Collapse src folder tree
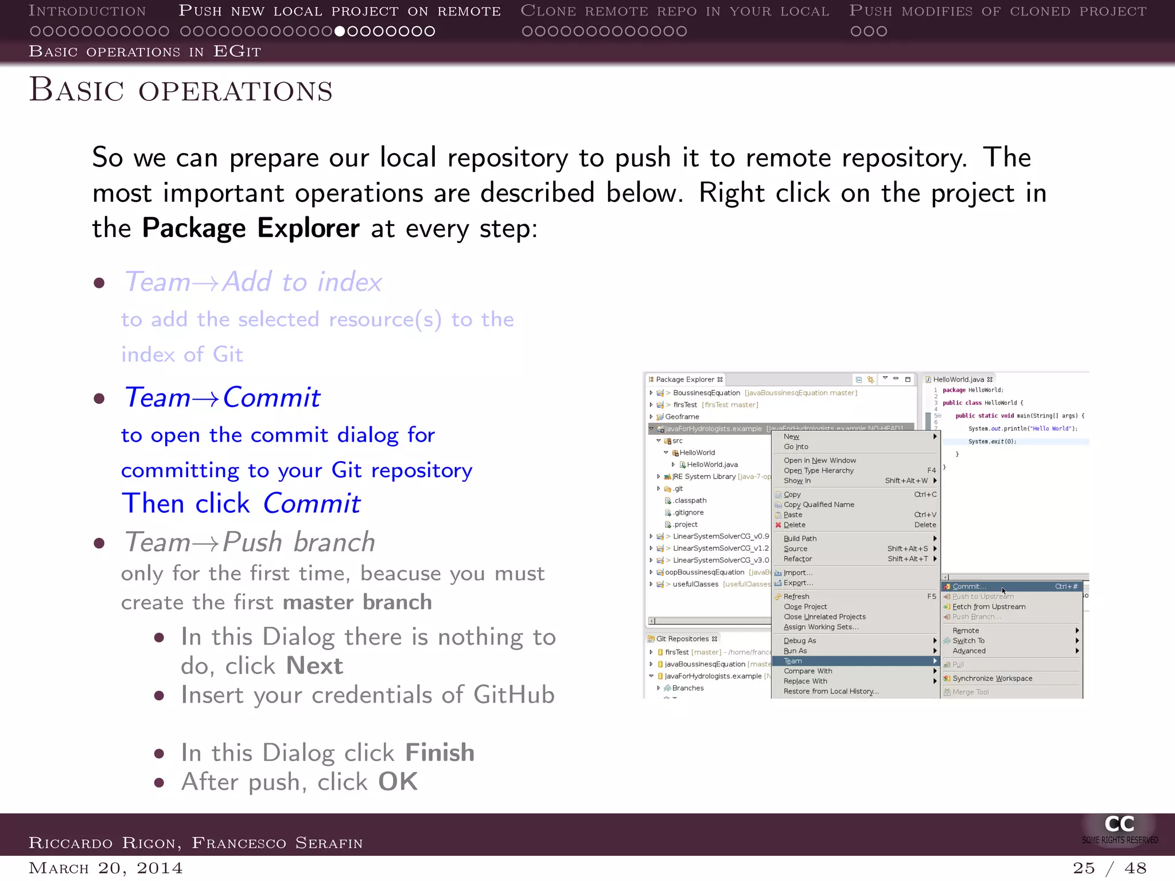Viewport: 1175px width, 881px height. (x=659, y=441)
